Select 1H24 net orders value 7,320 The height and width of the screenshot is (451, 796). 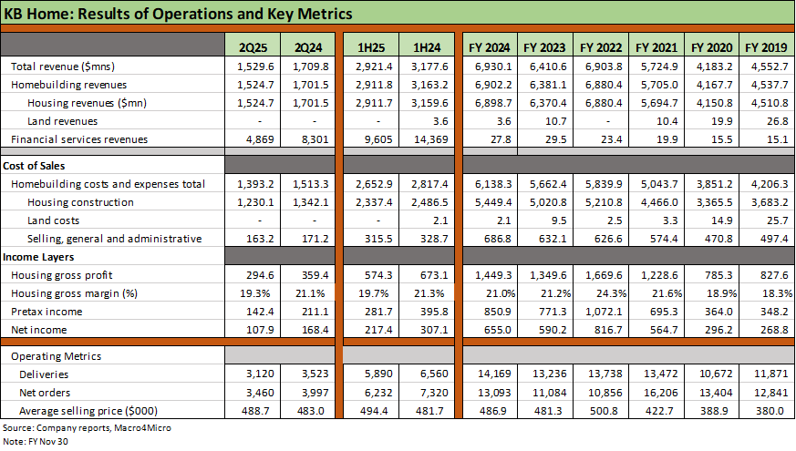click(434, 393)
